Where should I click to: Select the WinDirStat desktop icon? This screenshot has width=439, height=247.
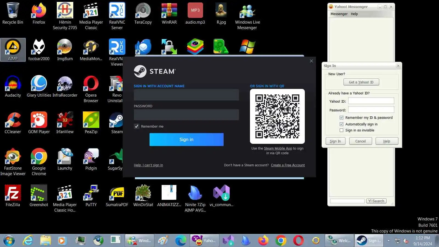[x=143, y=196]
